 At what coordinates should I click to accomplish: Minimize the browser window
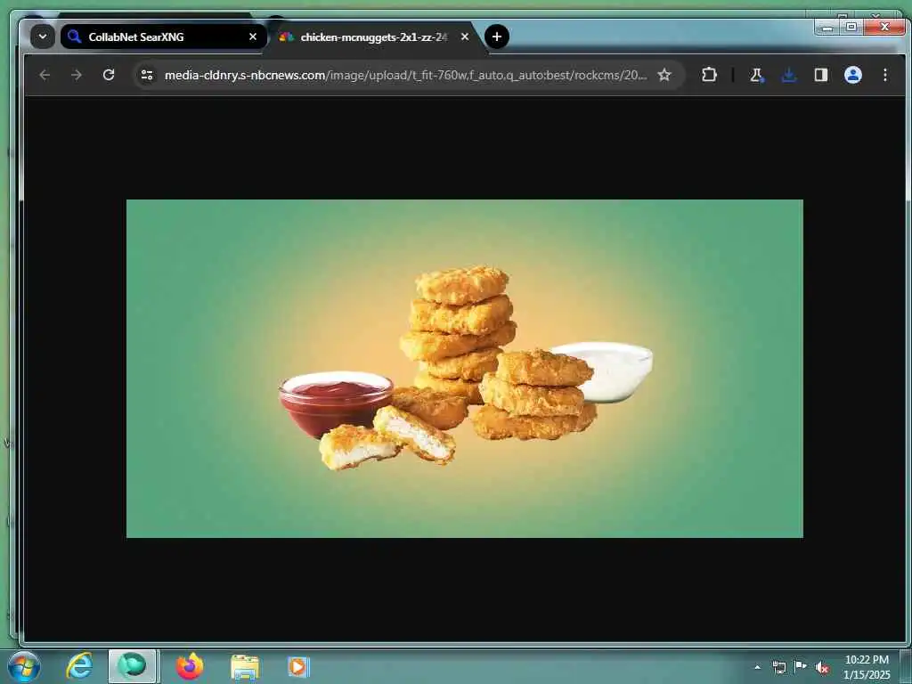[827, 27]
